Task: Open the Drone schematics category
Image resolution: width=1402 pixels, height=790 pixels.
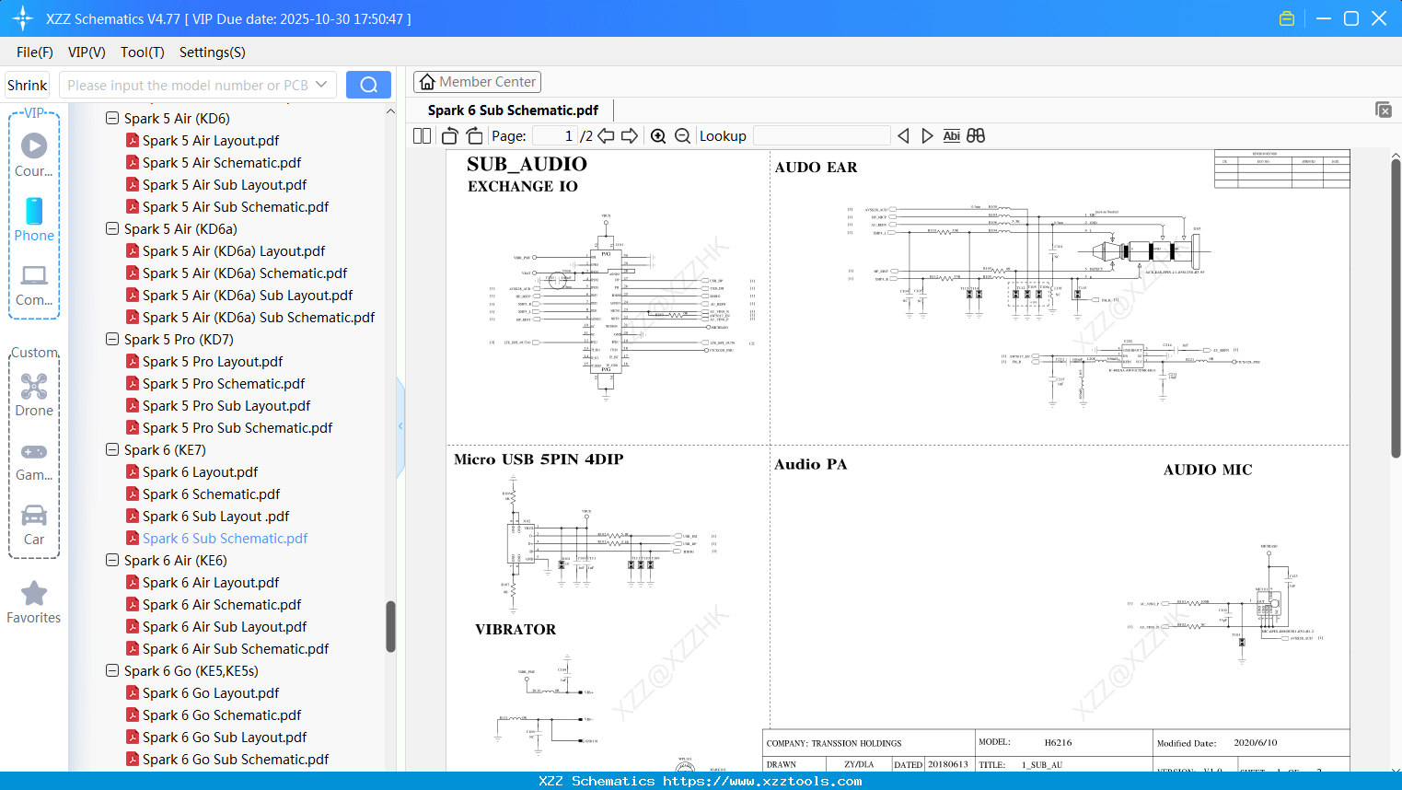Action: pos(33,396)
